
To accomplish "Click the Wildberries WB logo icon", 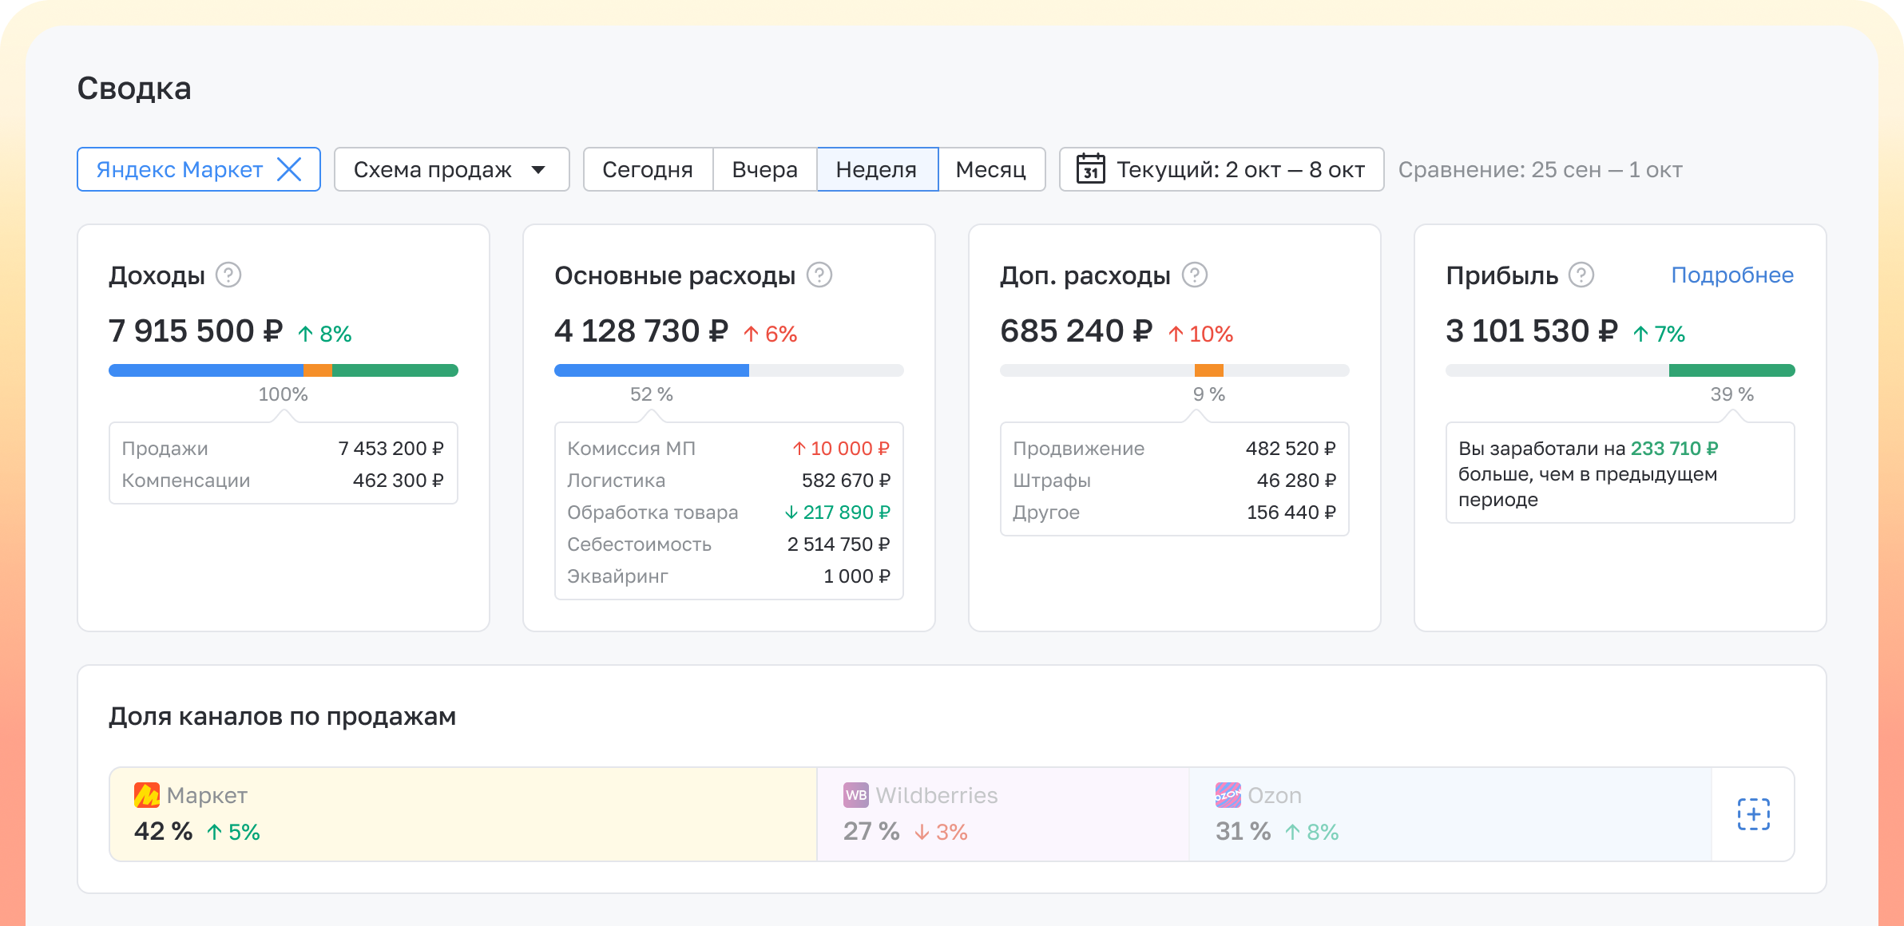I will pyautogui.click(x=855, y=795).
